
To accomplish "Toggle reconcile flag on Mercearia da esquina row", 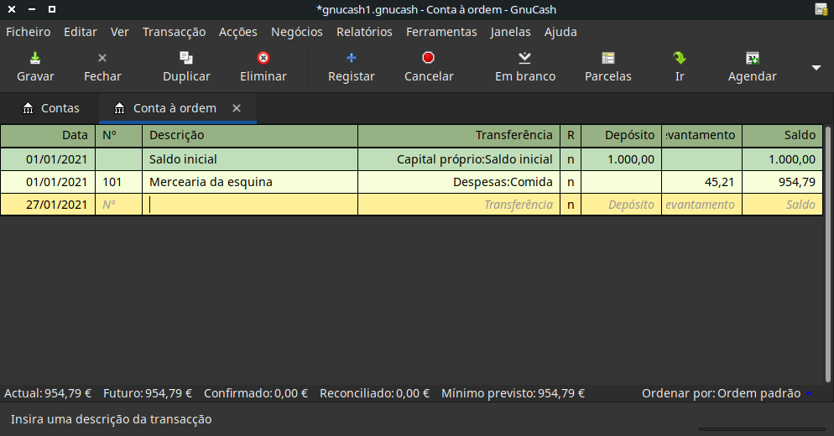I will click(571, 182).
